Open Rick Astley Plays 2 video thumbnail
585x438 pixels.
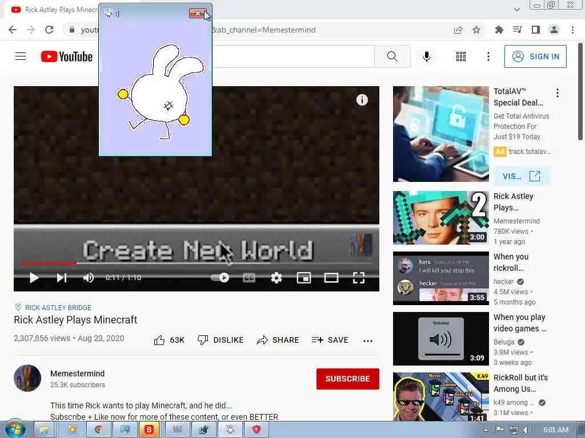pyautogui.click(x=440, y=218)
